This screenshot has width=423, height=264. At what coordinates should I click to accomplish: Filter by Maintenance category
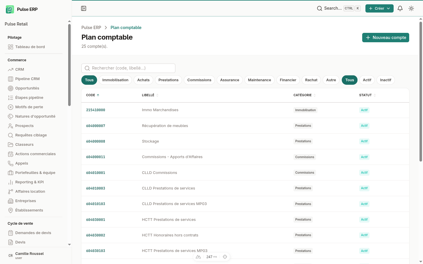(x=259, y=80)
